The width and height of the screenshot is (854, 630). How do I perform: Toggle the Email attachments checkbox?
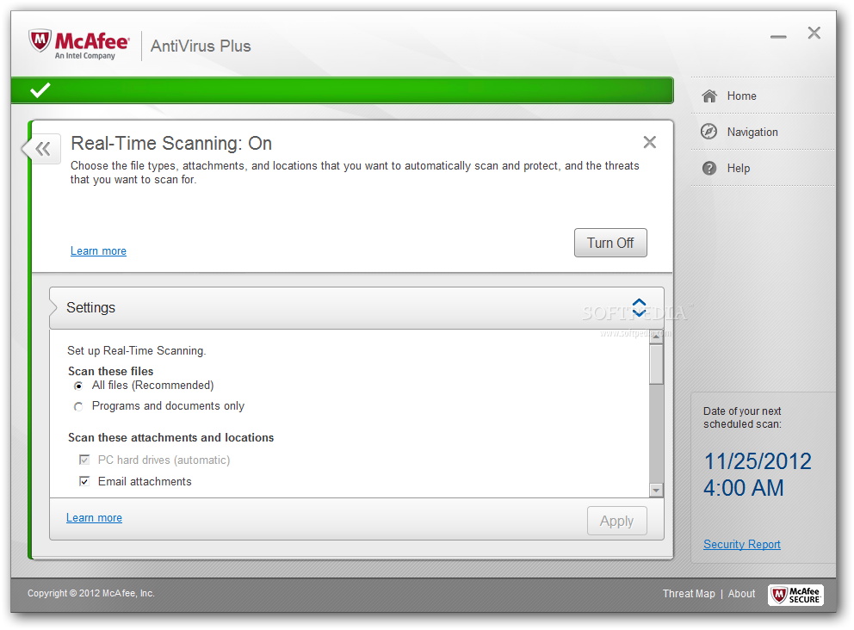(x=84, y=481)
